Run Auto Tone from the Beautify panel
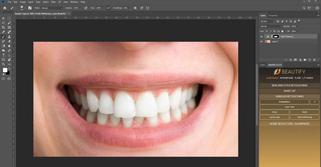Image resolution: width=321 pixels, height=167 pixels. coord(289,107)
